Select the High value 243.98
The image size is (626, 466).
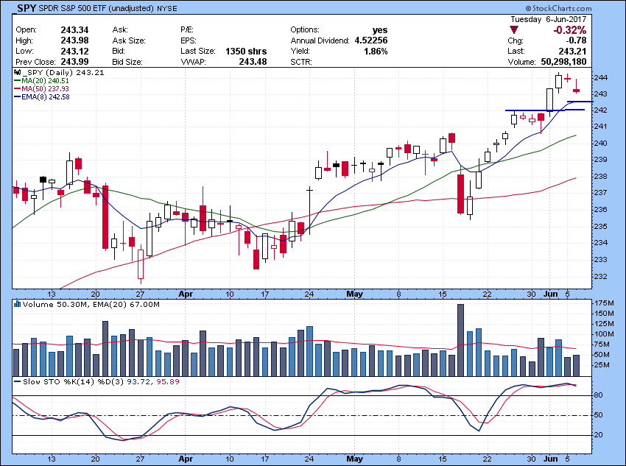coord(74,40)
